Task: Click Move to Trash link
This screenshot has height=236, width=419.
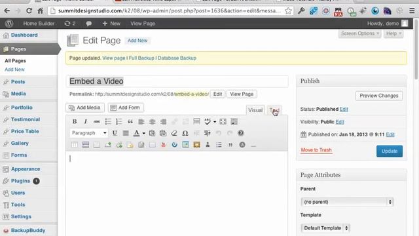Action: coord(316,150)
